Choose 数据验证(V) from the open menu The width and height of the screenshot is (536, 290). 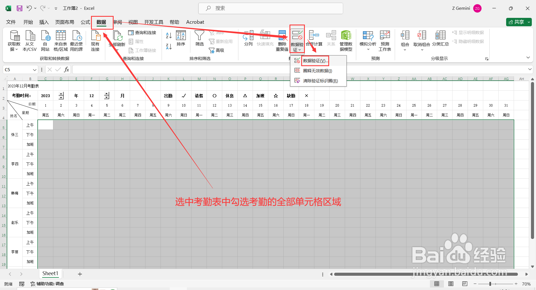(315, 61)
